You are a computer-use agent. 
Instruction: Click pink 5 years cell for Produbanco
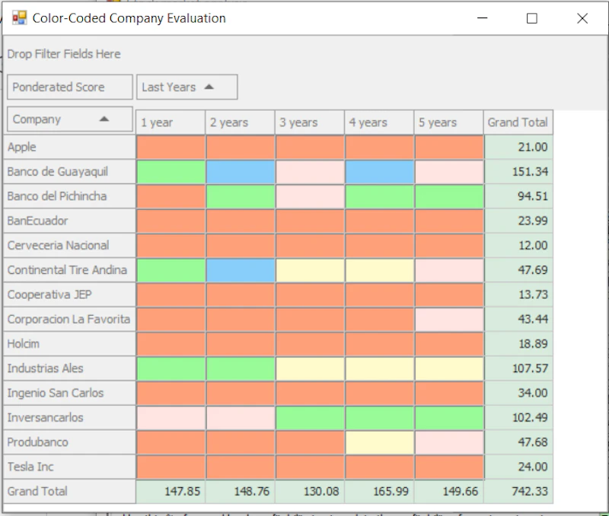point(449,442)
